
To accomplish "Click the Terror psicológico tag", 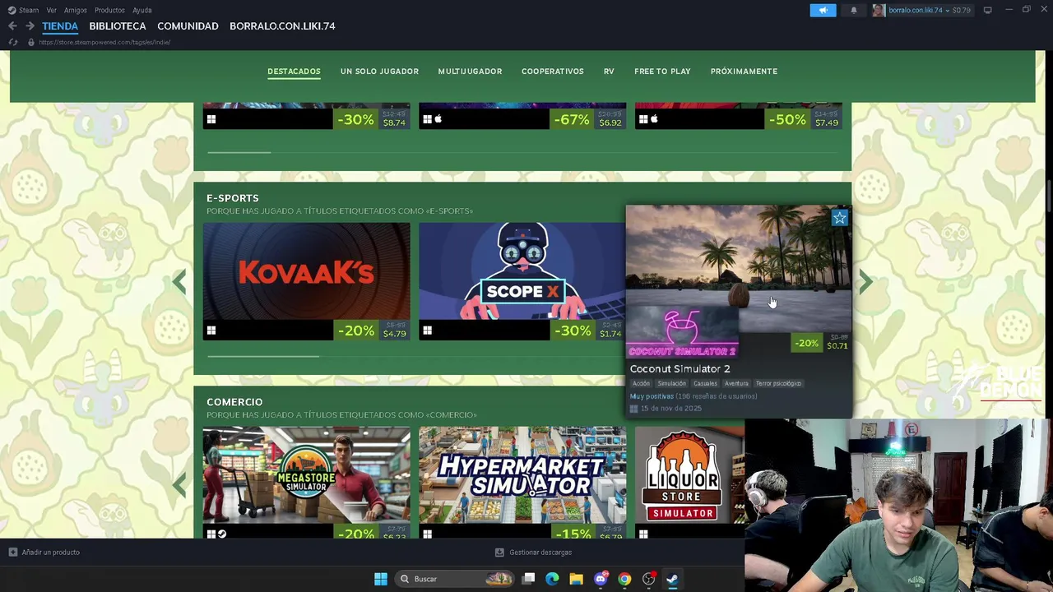I will click(778, 383).
